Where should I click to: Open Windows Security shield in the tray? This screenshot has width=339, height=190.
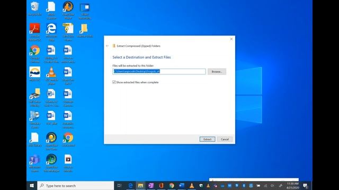coord(201,185)
